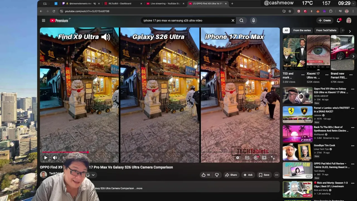The width and height of the screenshot is (357, 201).
Task: Enter full screen mode
Action: tap(273, 158)
